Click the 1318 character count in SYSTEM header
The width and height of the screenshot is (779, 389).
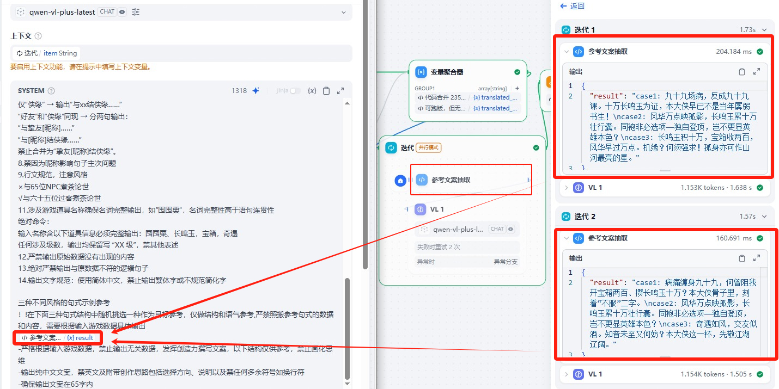[239, 91]
